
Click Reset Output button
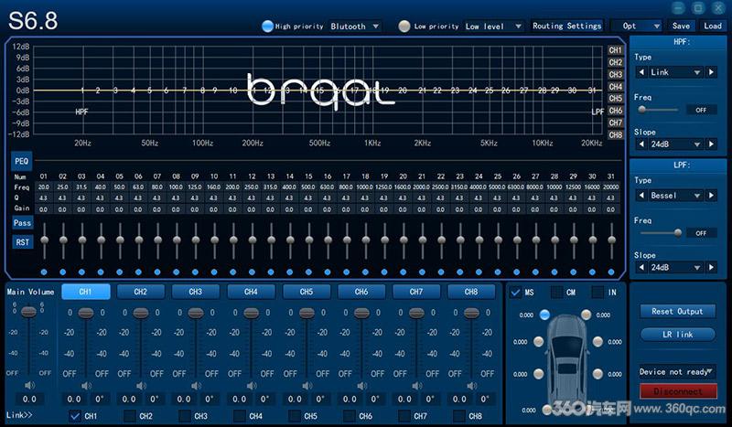[x=677, y=311]
